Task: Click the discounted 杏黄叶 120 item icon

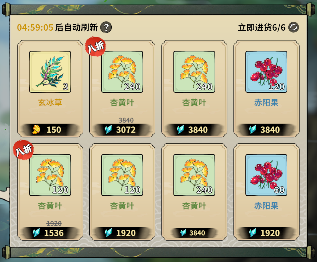Action: (50, 175)
